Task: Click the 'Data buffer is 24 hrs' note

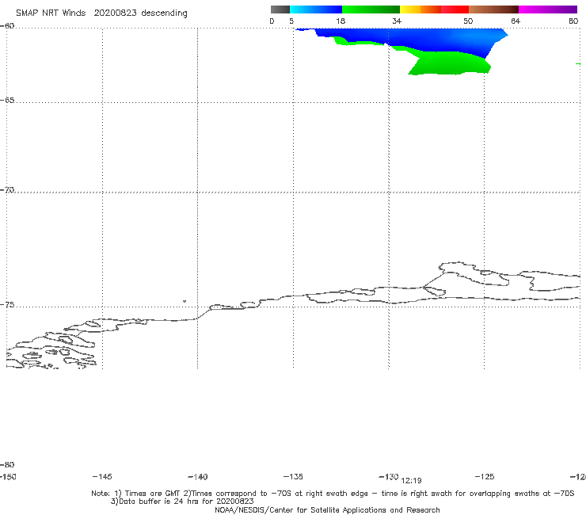Action: point(182,502)
